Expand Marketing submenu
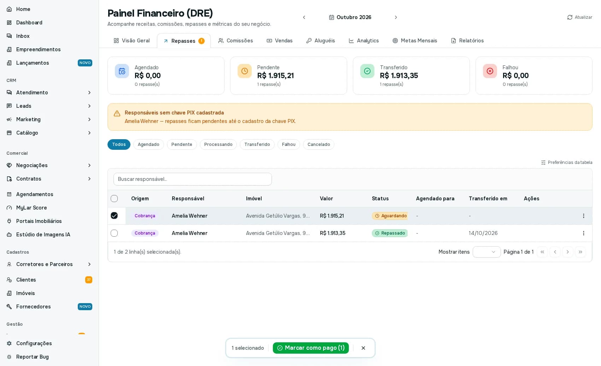The height and width of the screenshot is (366, 601). pos(89,119)
